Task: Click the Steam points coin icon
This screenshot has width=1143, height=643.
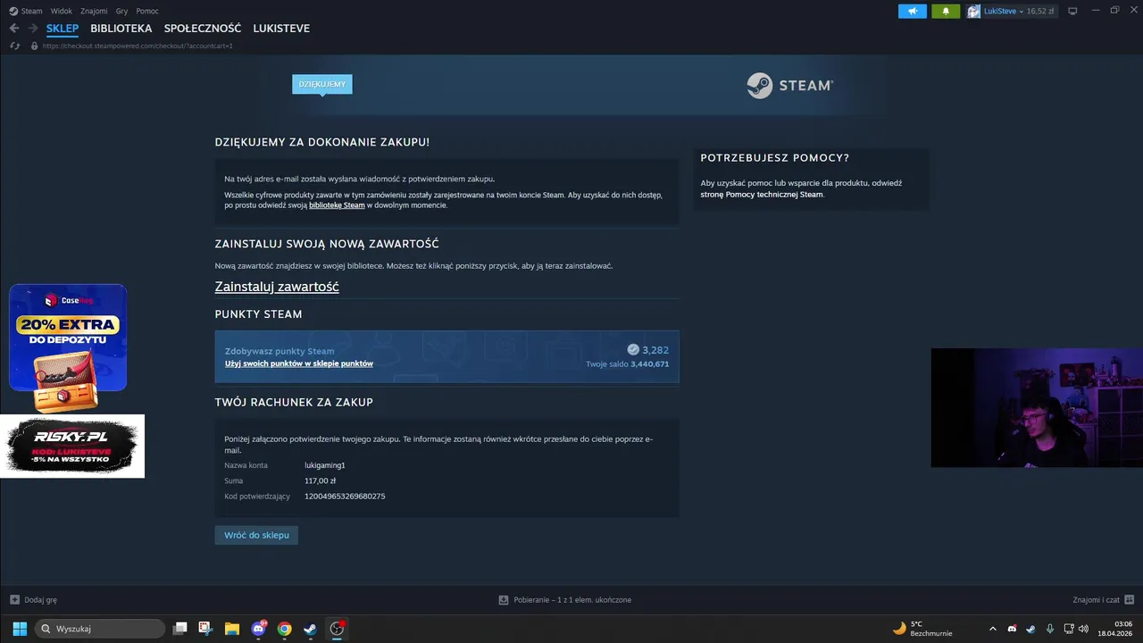Action: point(633,350)
